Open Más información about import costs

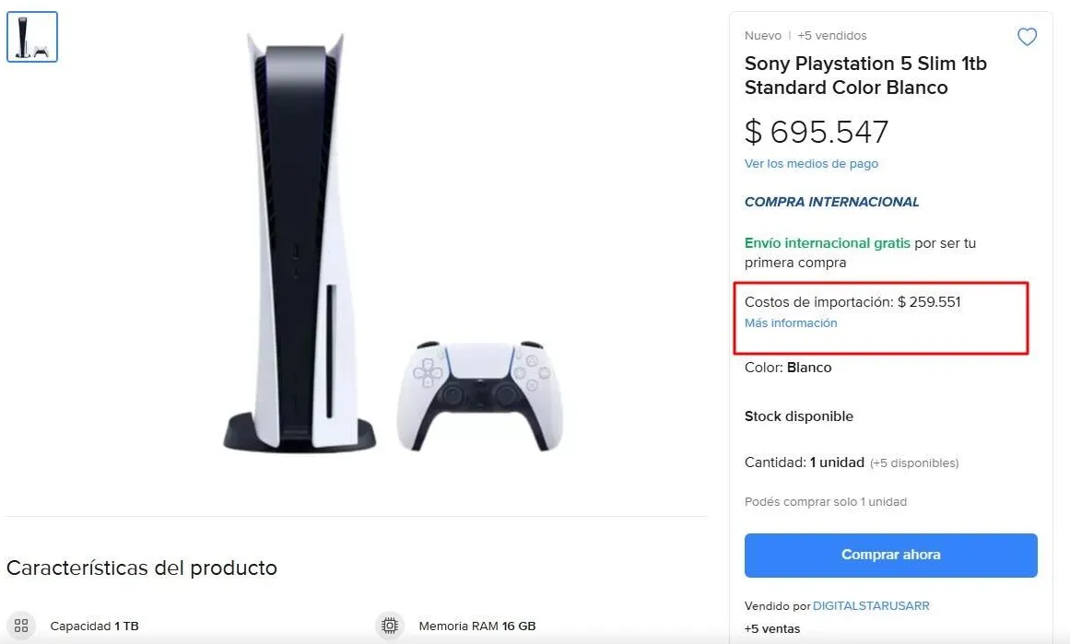coord(791,322)
